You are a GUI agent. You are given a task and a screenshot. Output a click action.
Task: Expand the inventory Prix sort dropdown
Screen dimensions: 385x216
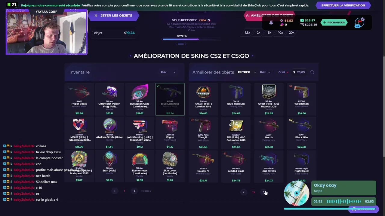click(x=168, y=72)
